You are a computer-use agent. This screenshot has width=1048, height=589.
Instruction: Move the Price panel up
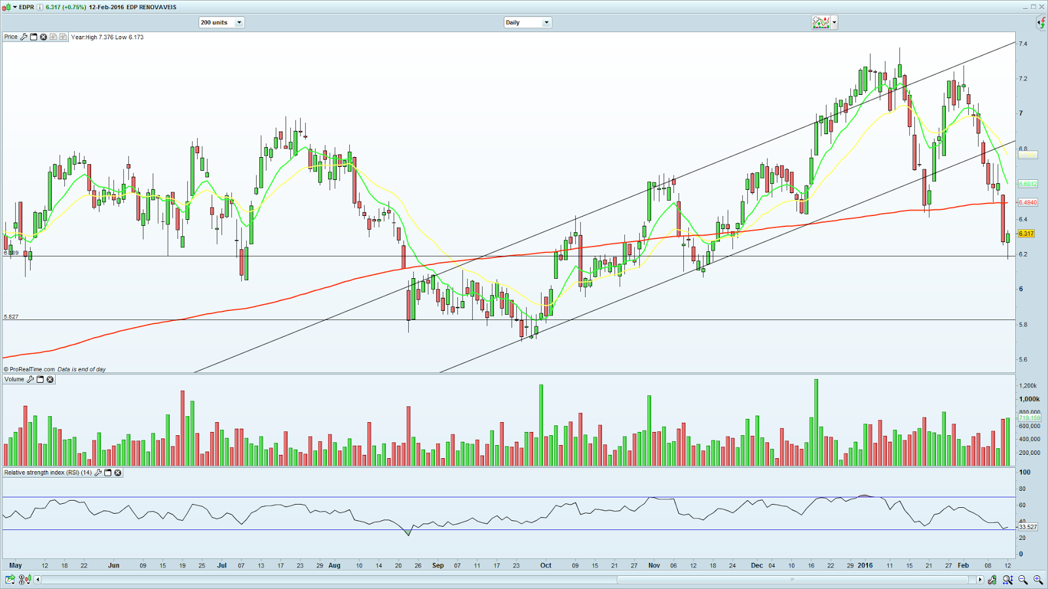63,37
